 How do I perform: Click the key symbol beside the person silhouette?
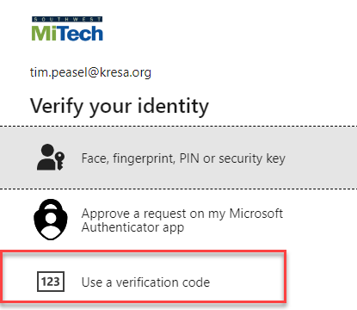(59, 161)
